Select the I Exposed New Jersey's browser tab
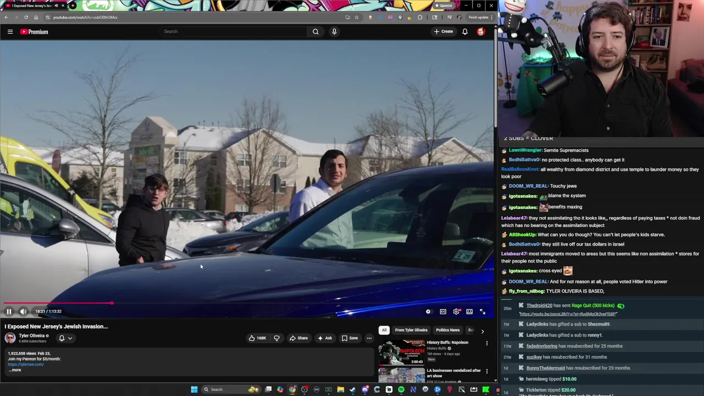 click(31, 5)
